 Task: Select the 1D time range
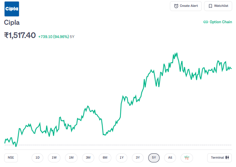(37, 157)
